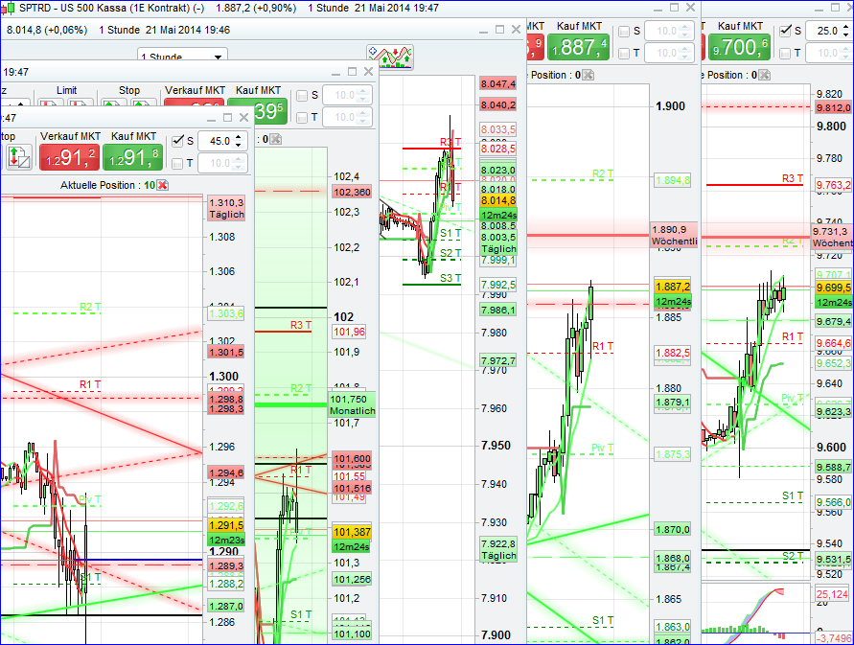Click the Kauf MKT 1.887,4 buy button
Viewport: 854px width, 645px height.
(x=578, y=43)
